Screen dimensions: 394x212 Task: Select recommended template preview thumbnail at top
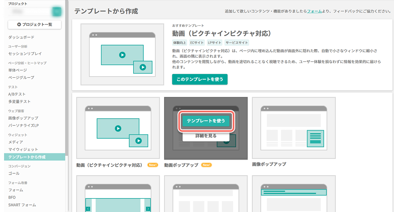122,55
